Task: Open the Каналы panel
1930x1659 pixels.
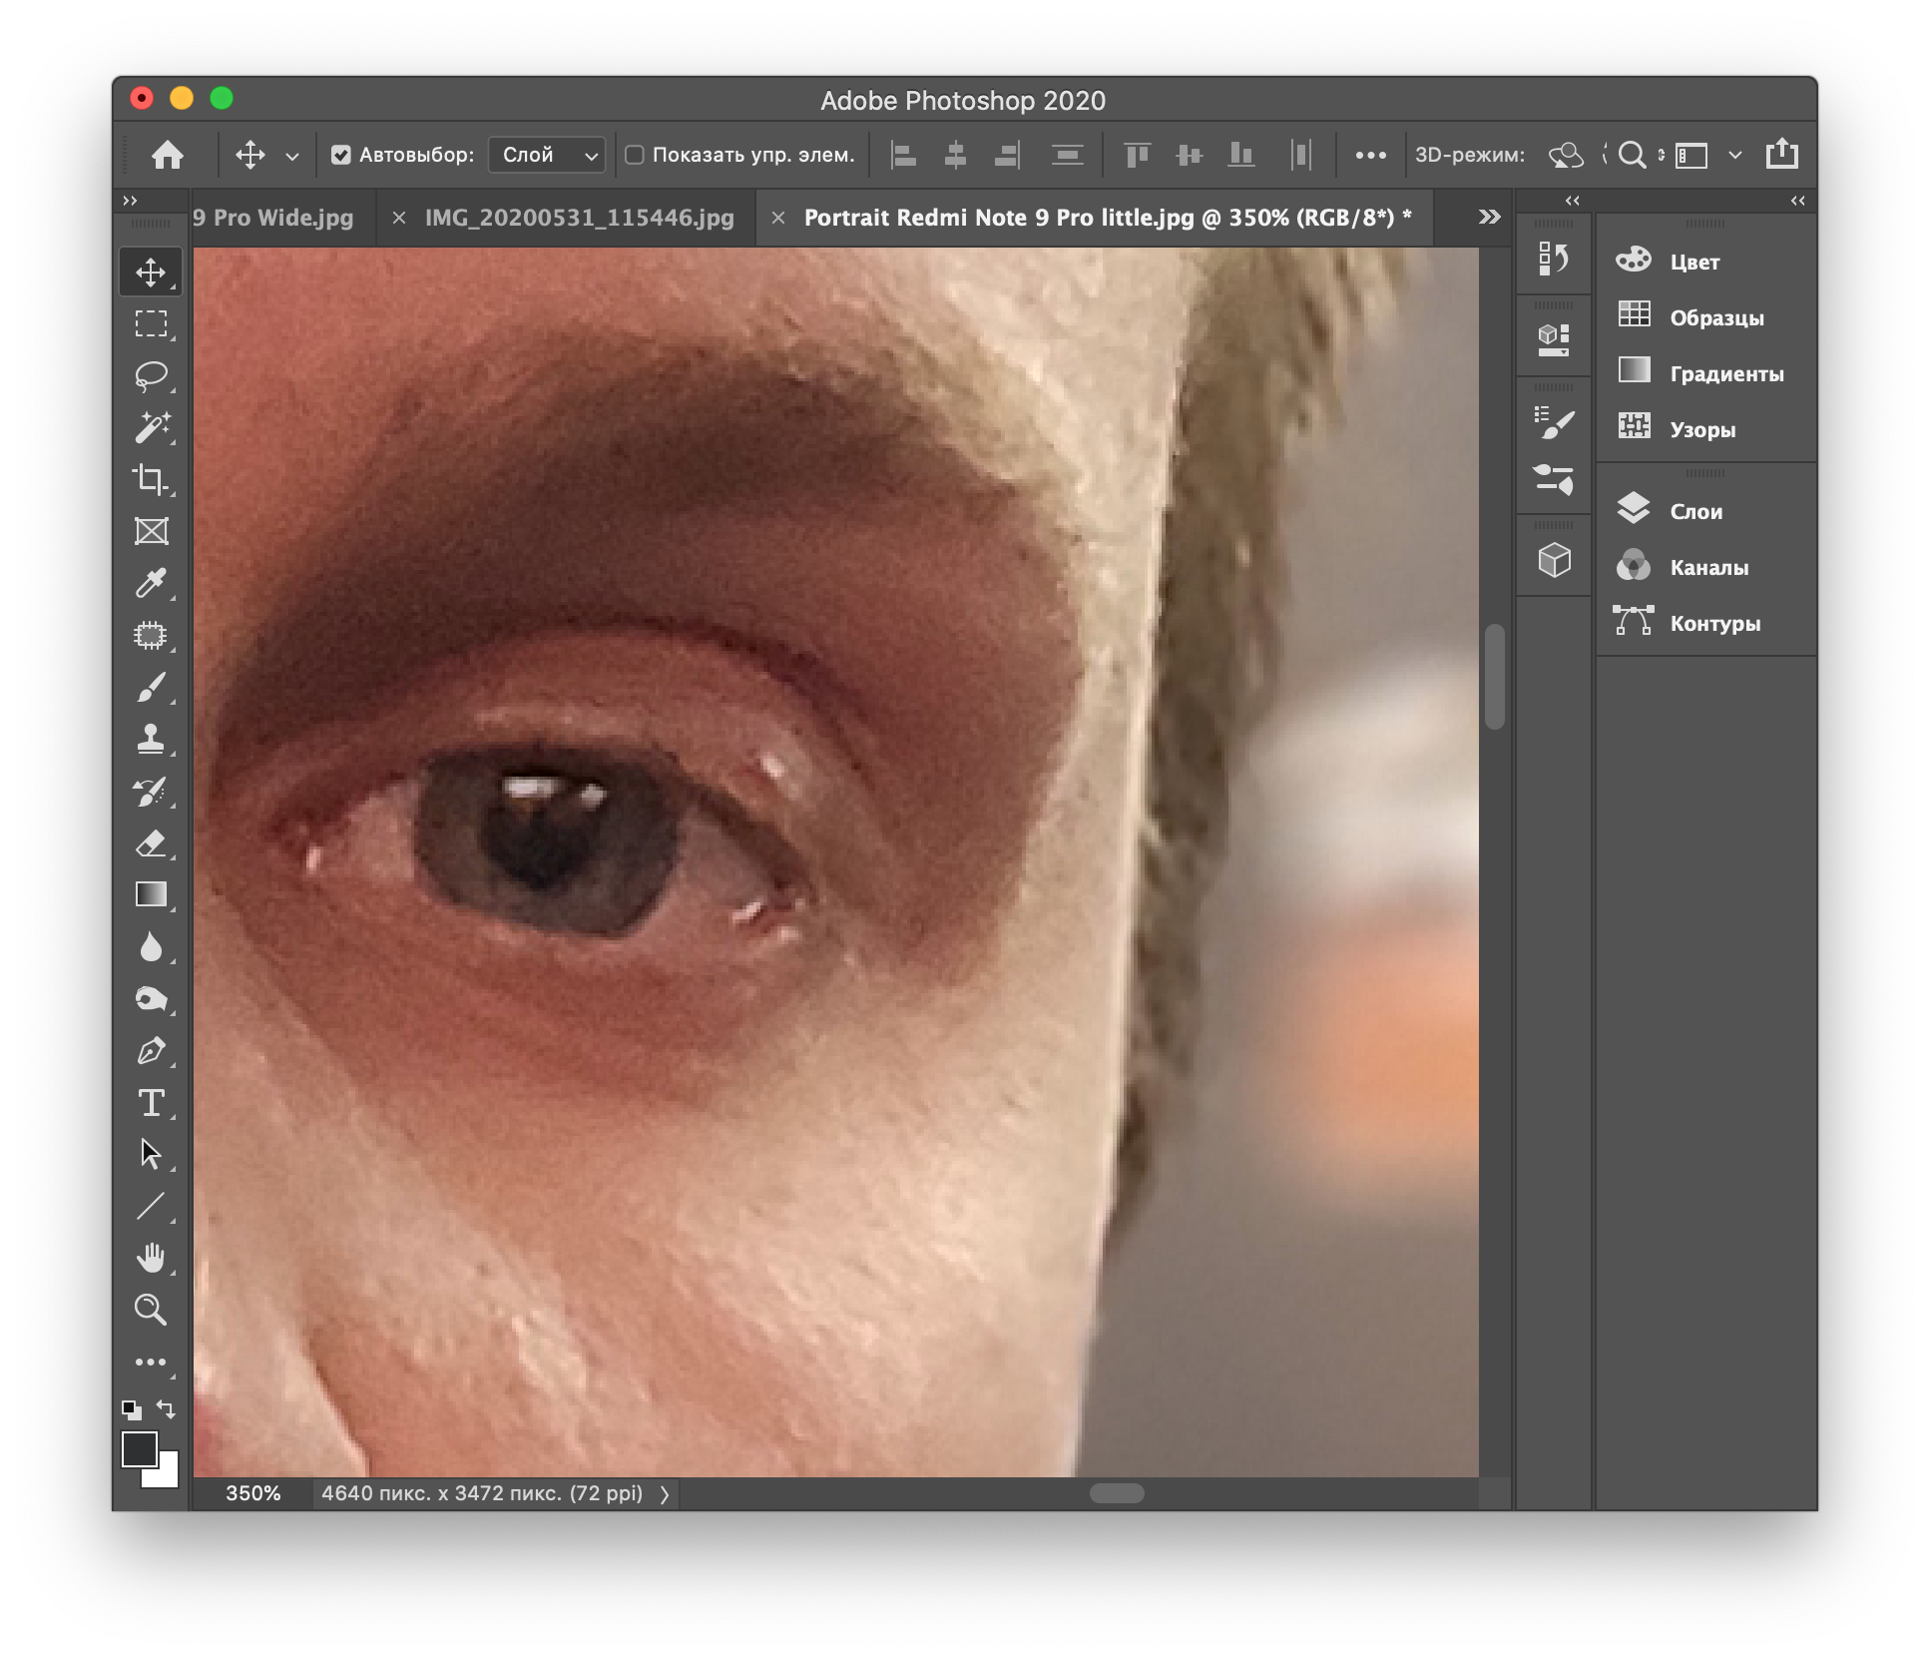Action: click(1708, 567)
